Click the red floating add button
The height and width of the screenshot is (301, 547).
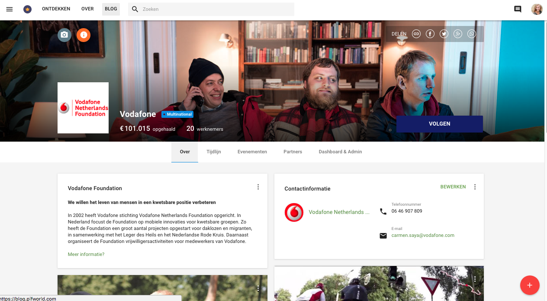tap(530, 285)
